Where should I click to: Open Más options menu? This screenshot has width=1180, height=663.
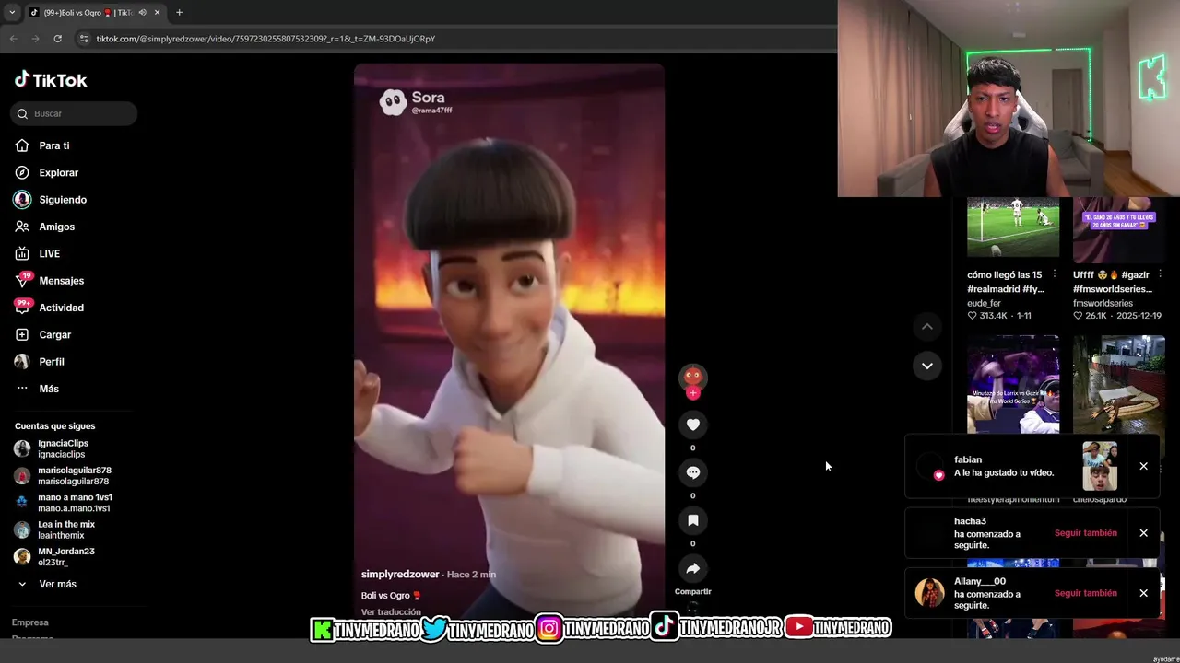coord(48,389)
